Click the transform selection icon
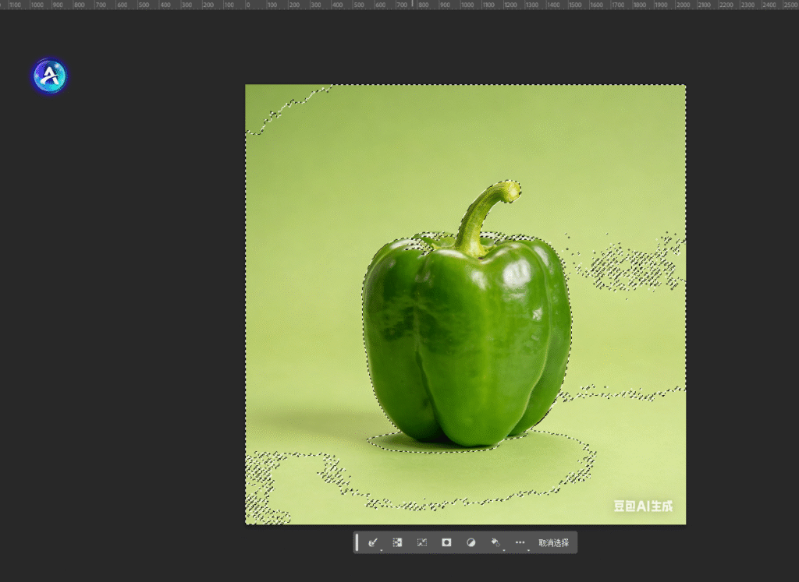799x582 pixels. [x=422, y=542]
